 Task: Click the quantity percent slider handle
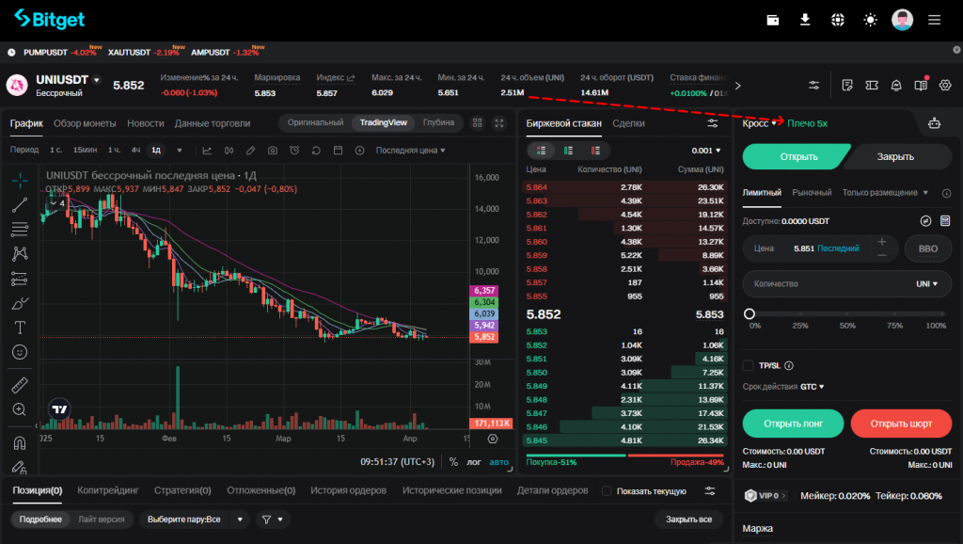pyautogui.click(x=750, y=314)
